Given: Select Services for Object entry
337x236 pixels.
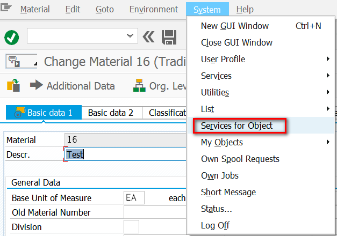Looking at the screenshot, I should (x=261, y=126).
